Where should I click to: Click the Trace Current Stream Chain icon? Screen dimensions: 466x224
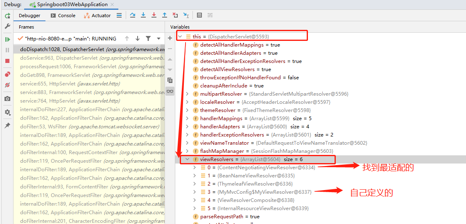point(210,16)
